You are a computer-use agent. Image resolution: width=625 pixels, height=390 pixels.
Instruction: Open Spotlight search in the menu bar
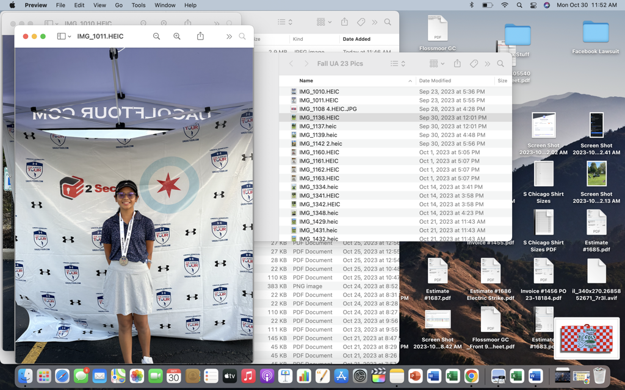click(519, 5)
